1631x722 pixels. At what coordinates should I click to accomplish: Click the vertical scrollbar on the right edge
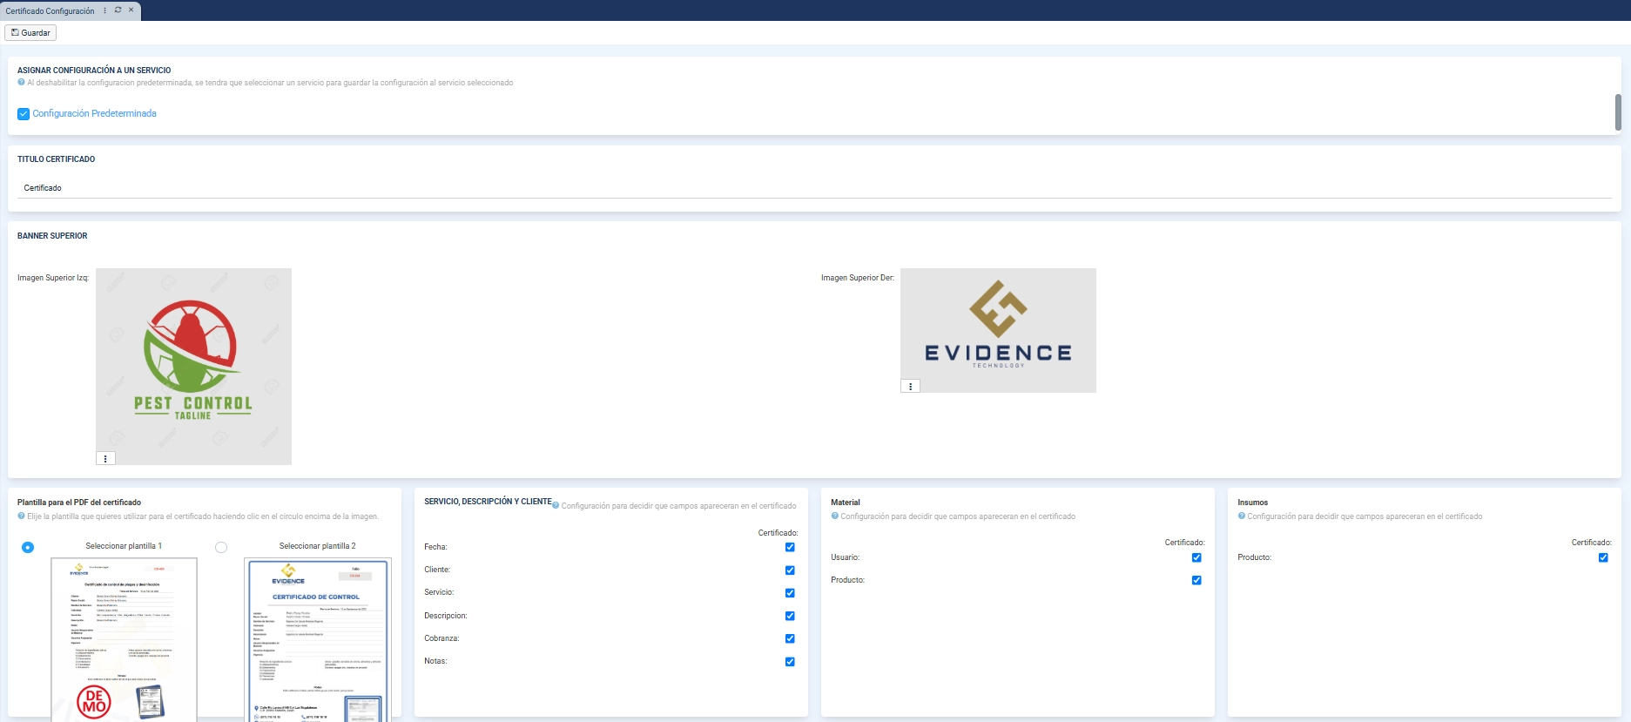(x=1618, y=112)
